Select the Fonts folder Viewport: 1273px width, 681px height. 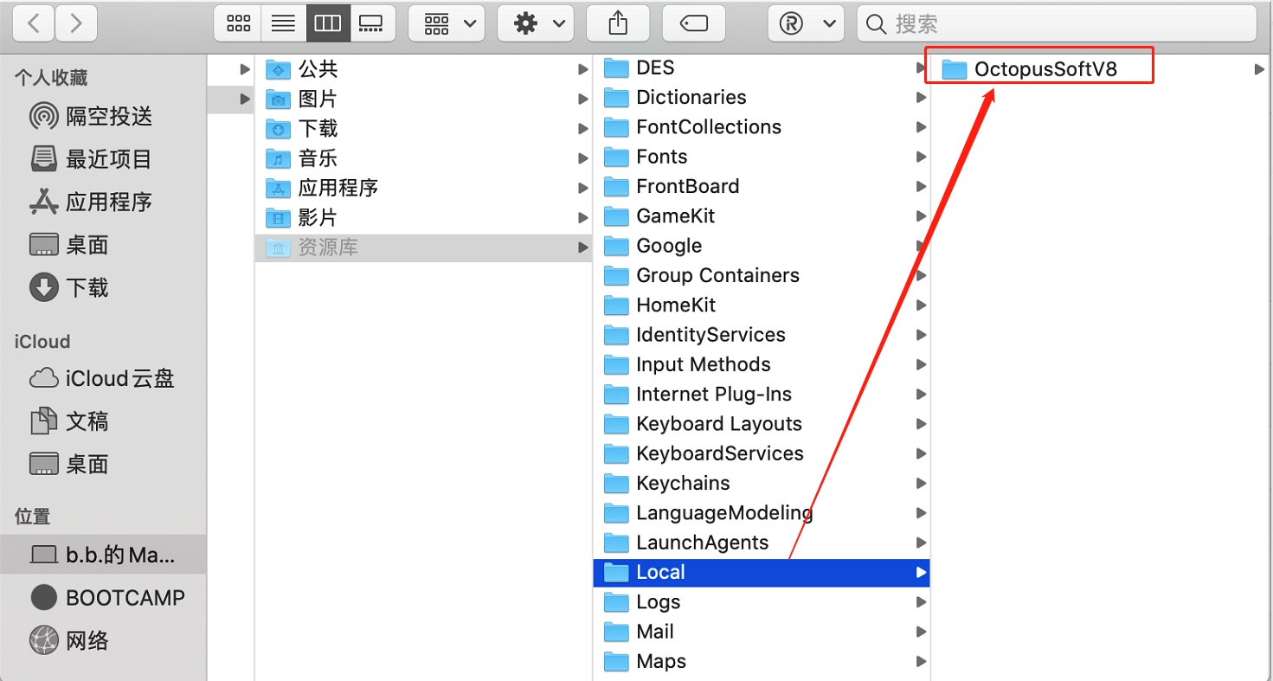tap(762, 157)
